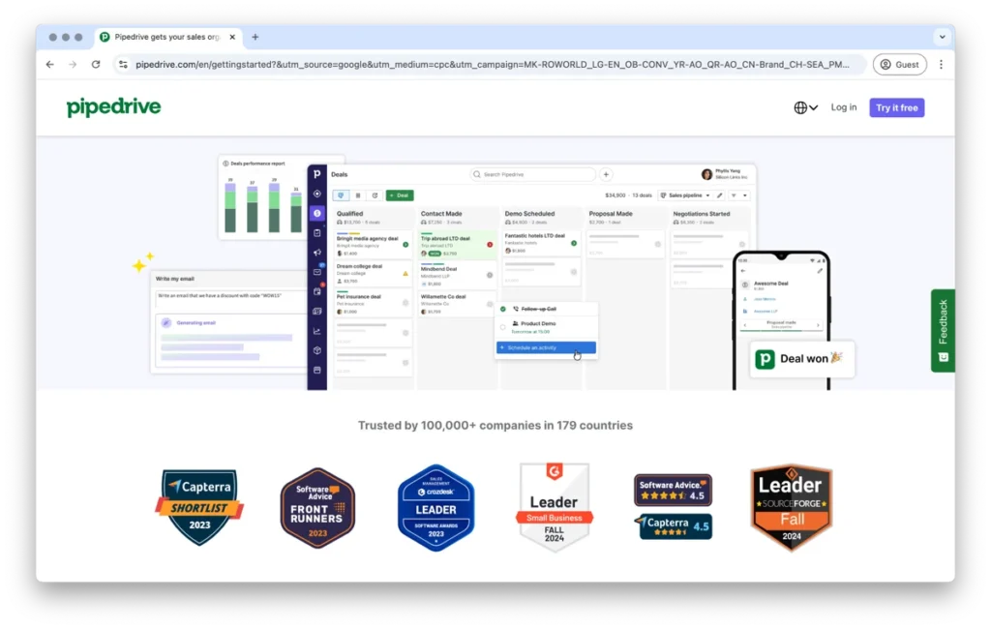Screen dimensions: 991x629
Task: Click the Crozdesk Leader 2023 badge
Action: pyautogui.click(x=436, y=508)
